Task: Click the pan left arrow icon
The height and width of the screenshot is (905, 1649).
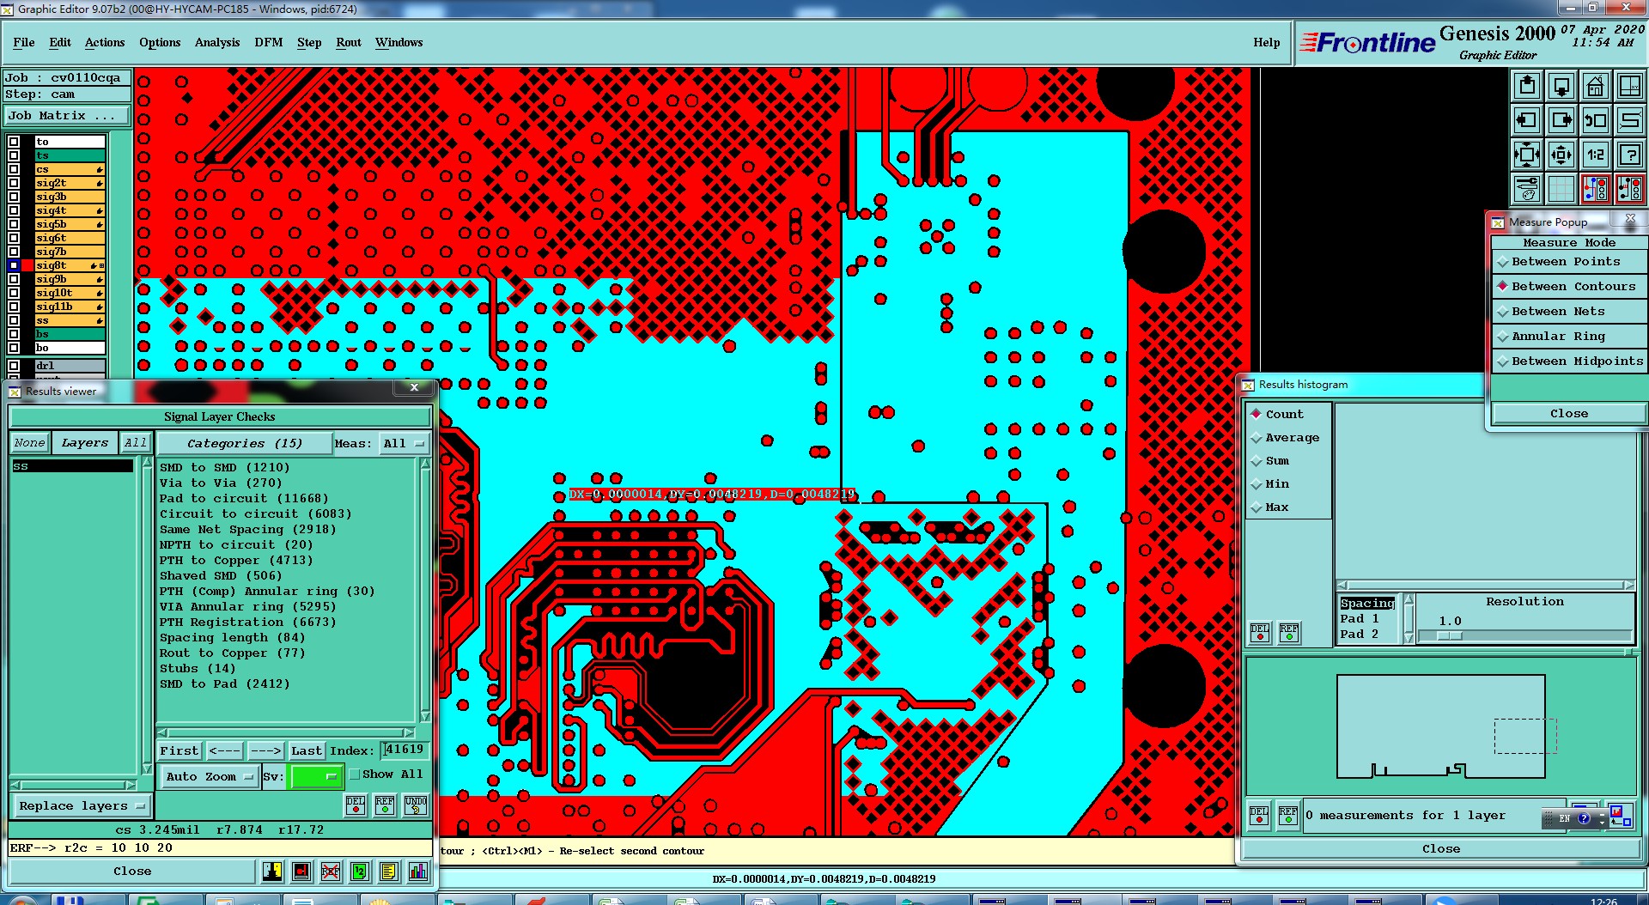Action: point(1527,120)
